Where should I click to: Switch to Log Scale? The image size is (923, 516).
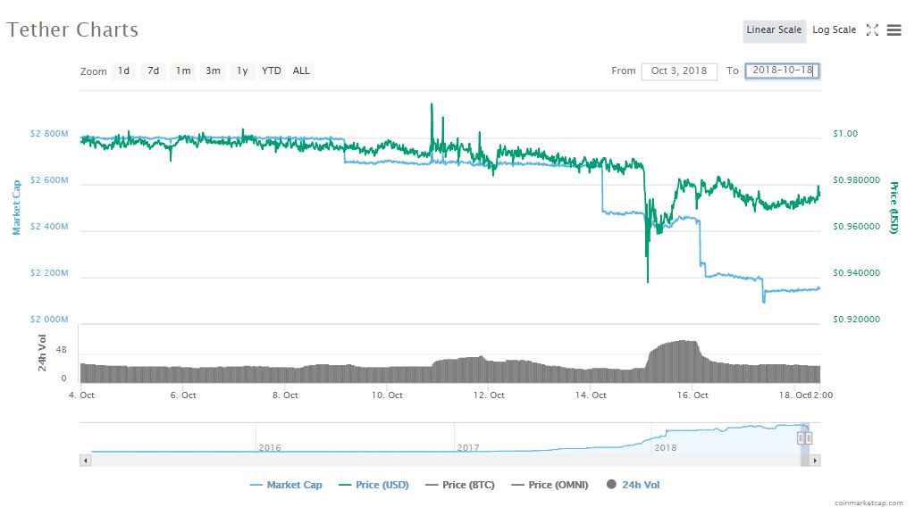coord(834,30)
